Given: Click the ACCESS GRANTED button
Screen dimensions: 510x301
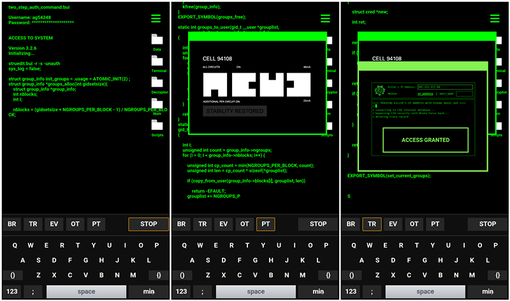Looking at the screenshot, I should point(425,140).
